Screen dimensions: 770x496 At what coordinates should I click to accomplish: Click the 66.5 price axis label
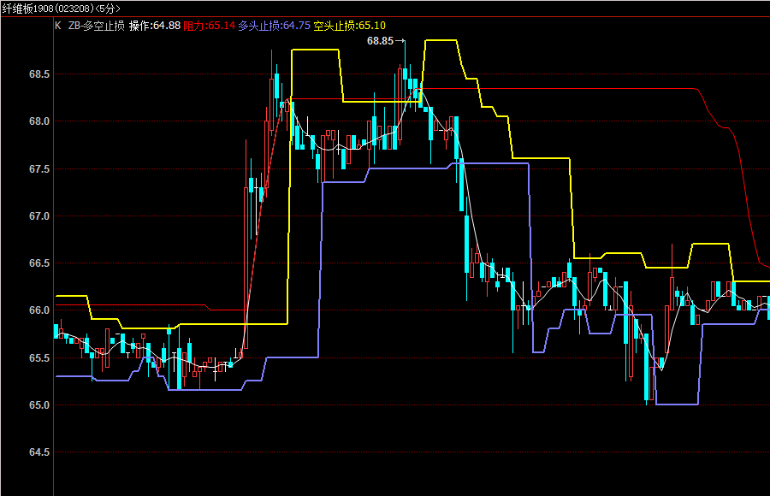click(39, 263)
